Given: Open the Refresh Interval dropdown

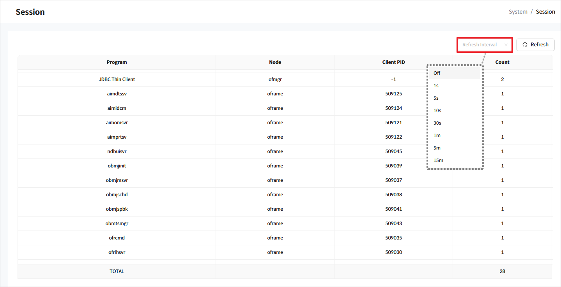Looking at the screenshot, I should point(480,45).
